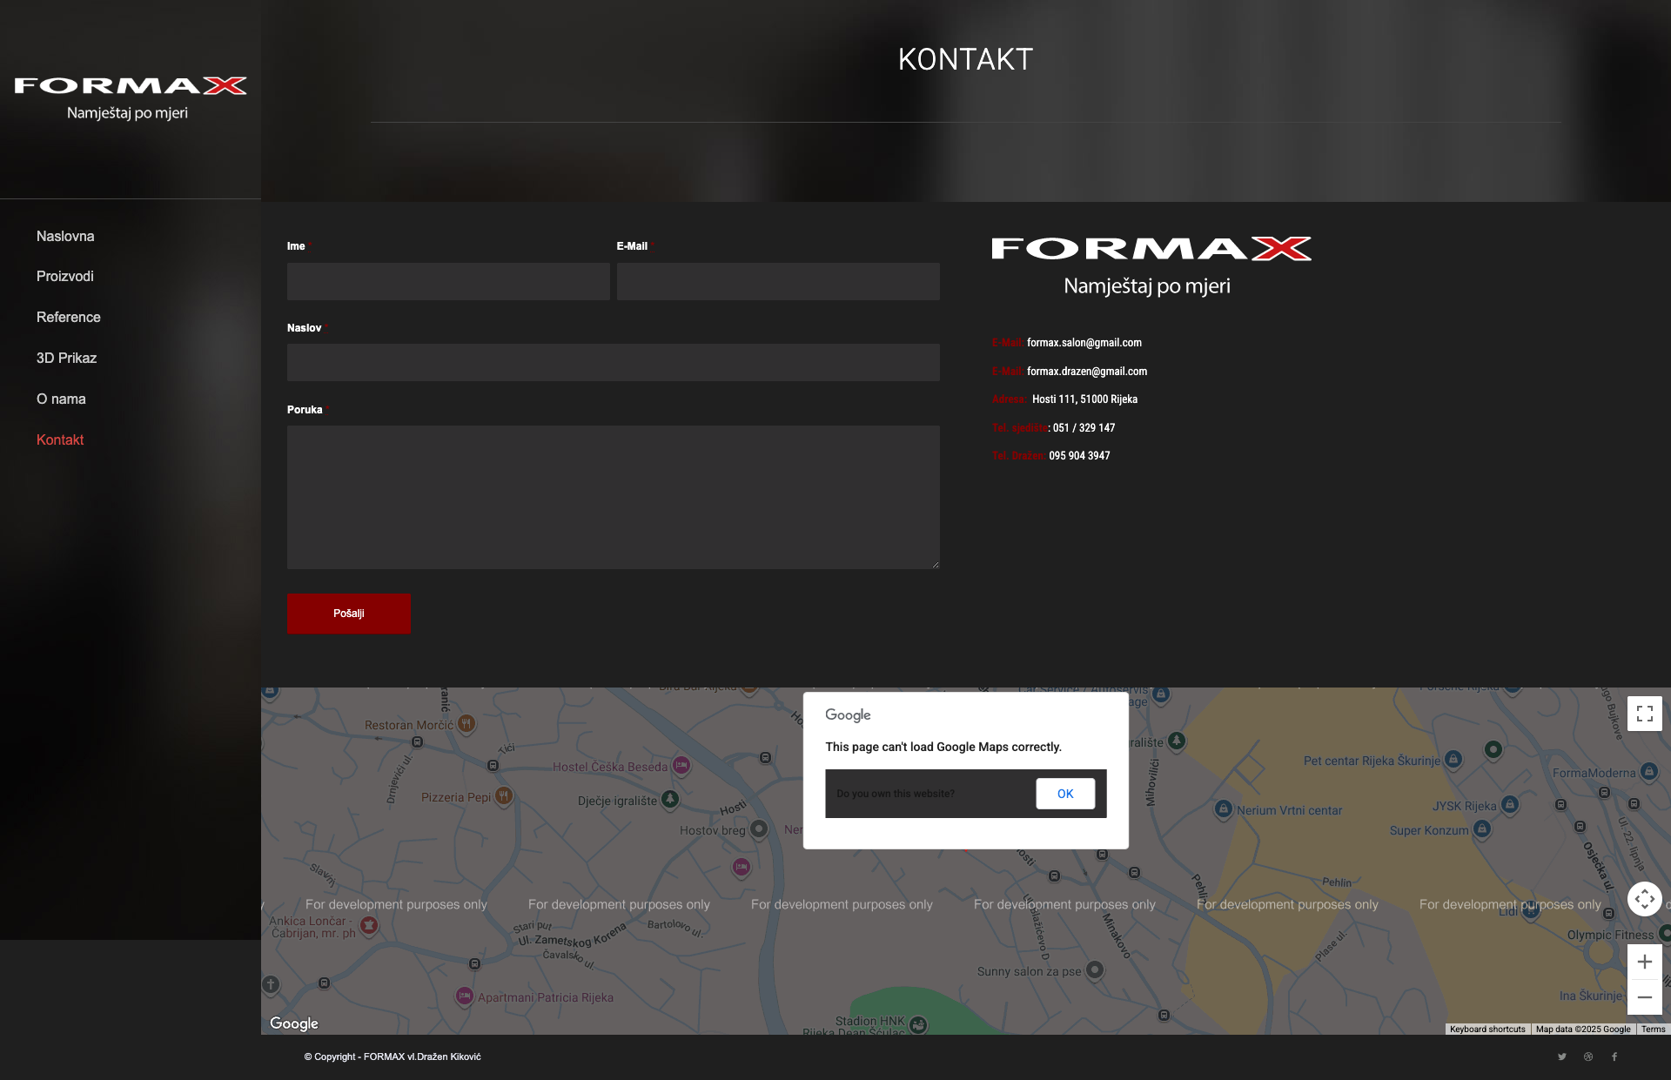Zoom out the map with minus
The height and width of the screenshot is (1080, 1671).
pos(1644,997)
